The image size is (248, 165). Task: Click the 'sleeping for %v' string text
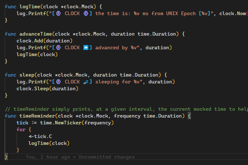coord(117,82)
